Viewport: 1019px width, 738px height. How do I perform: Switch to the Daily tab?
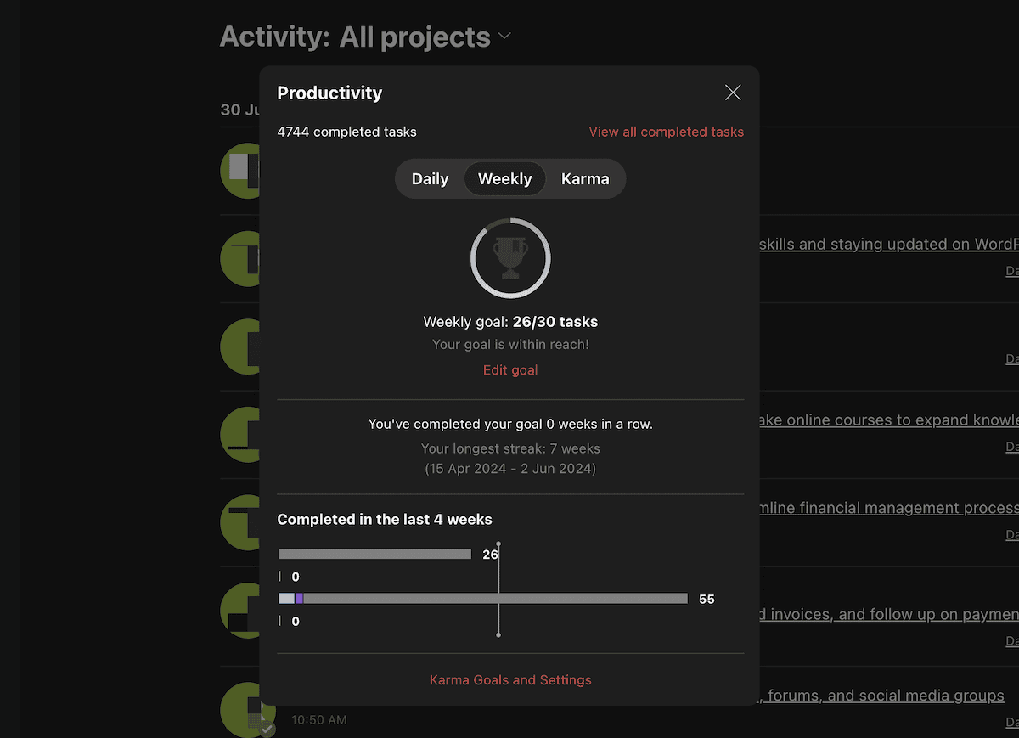click(x=430, y=178)
